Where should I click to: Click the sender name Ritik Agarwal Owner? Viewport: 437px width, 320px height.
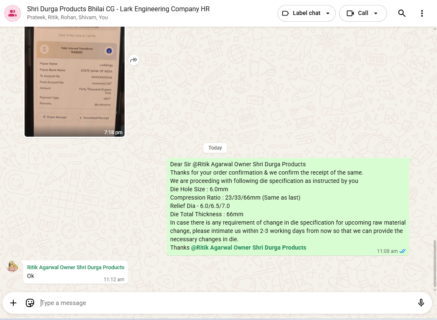pyautogui.click(x=75, y=267)
